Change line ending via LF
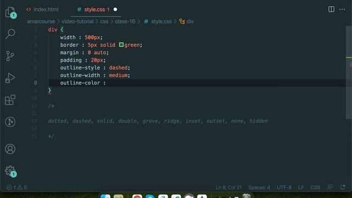Image resolution: width=352 pixels, height=198 pixels. pos(301,187)
